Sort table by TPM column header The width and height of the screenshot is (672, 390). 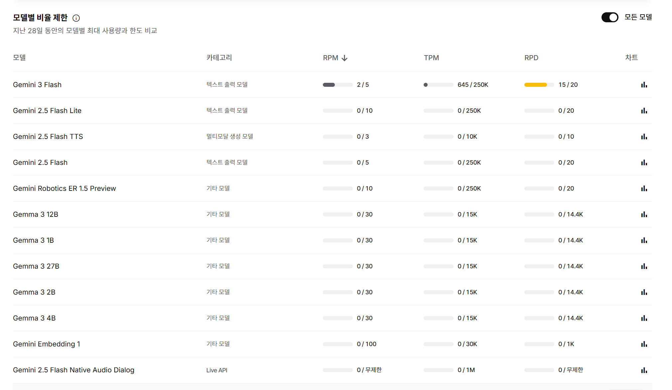(x=431, y=58)
